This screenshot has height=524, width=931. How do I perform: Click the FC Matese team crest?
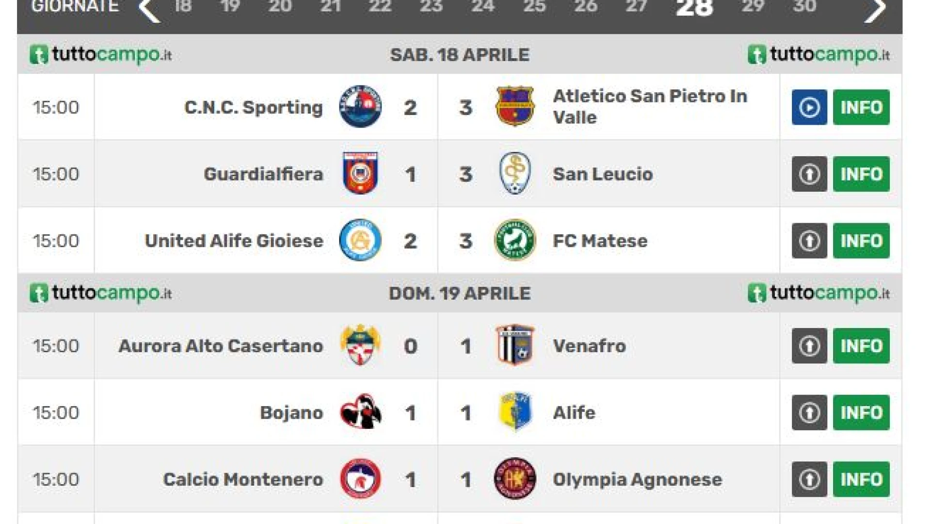[514, 240]
